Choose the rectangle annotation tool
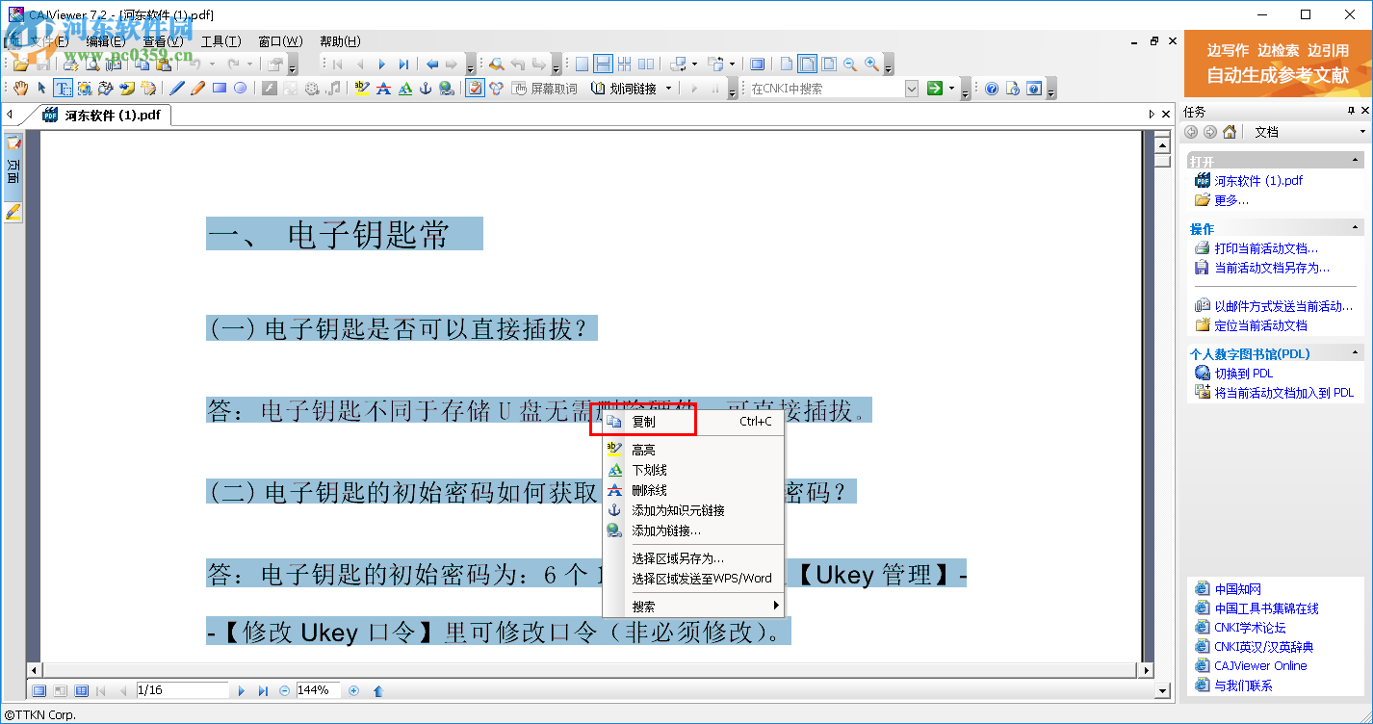 point(220,89)
